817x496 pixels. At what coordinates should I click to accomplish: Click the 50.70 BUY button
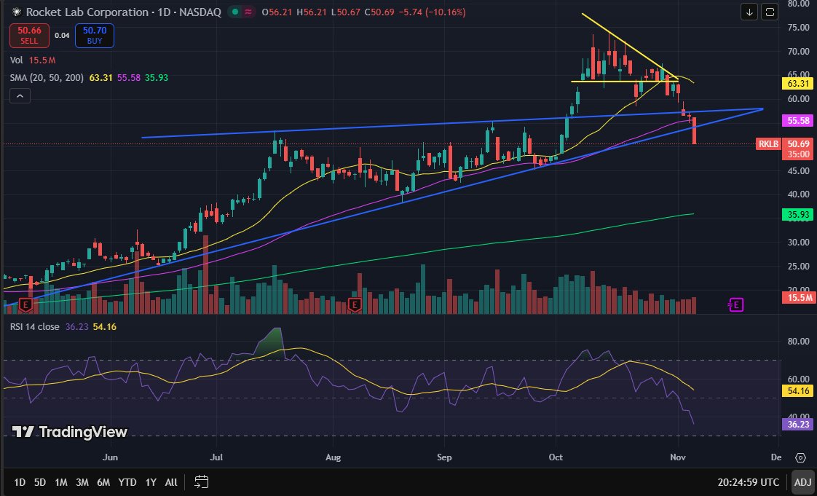click(95, 36)
